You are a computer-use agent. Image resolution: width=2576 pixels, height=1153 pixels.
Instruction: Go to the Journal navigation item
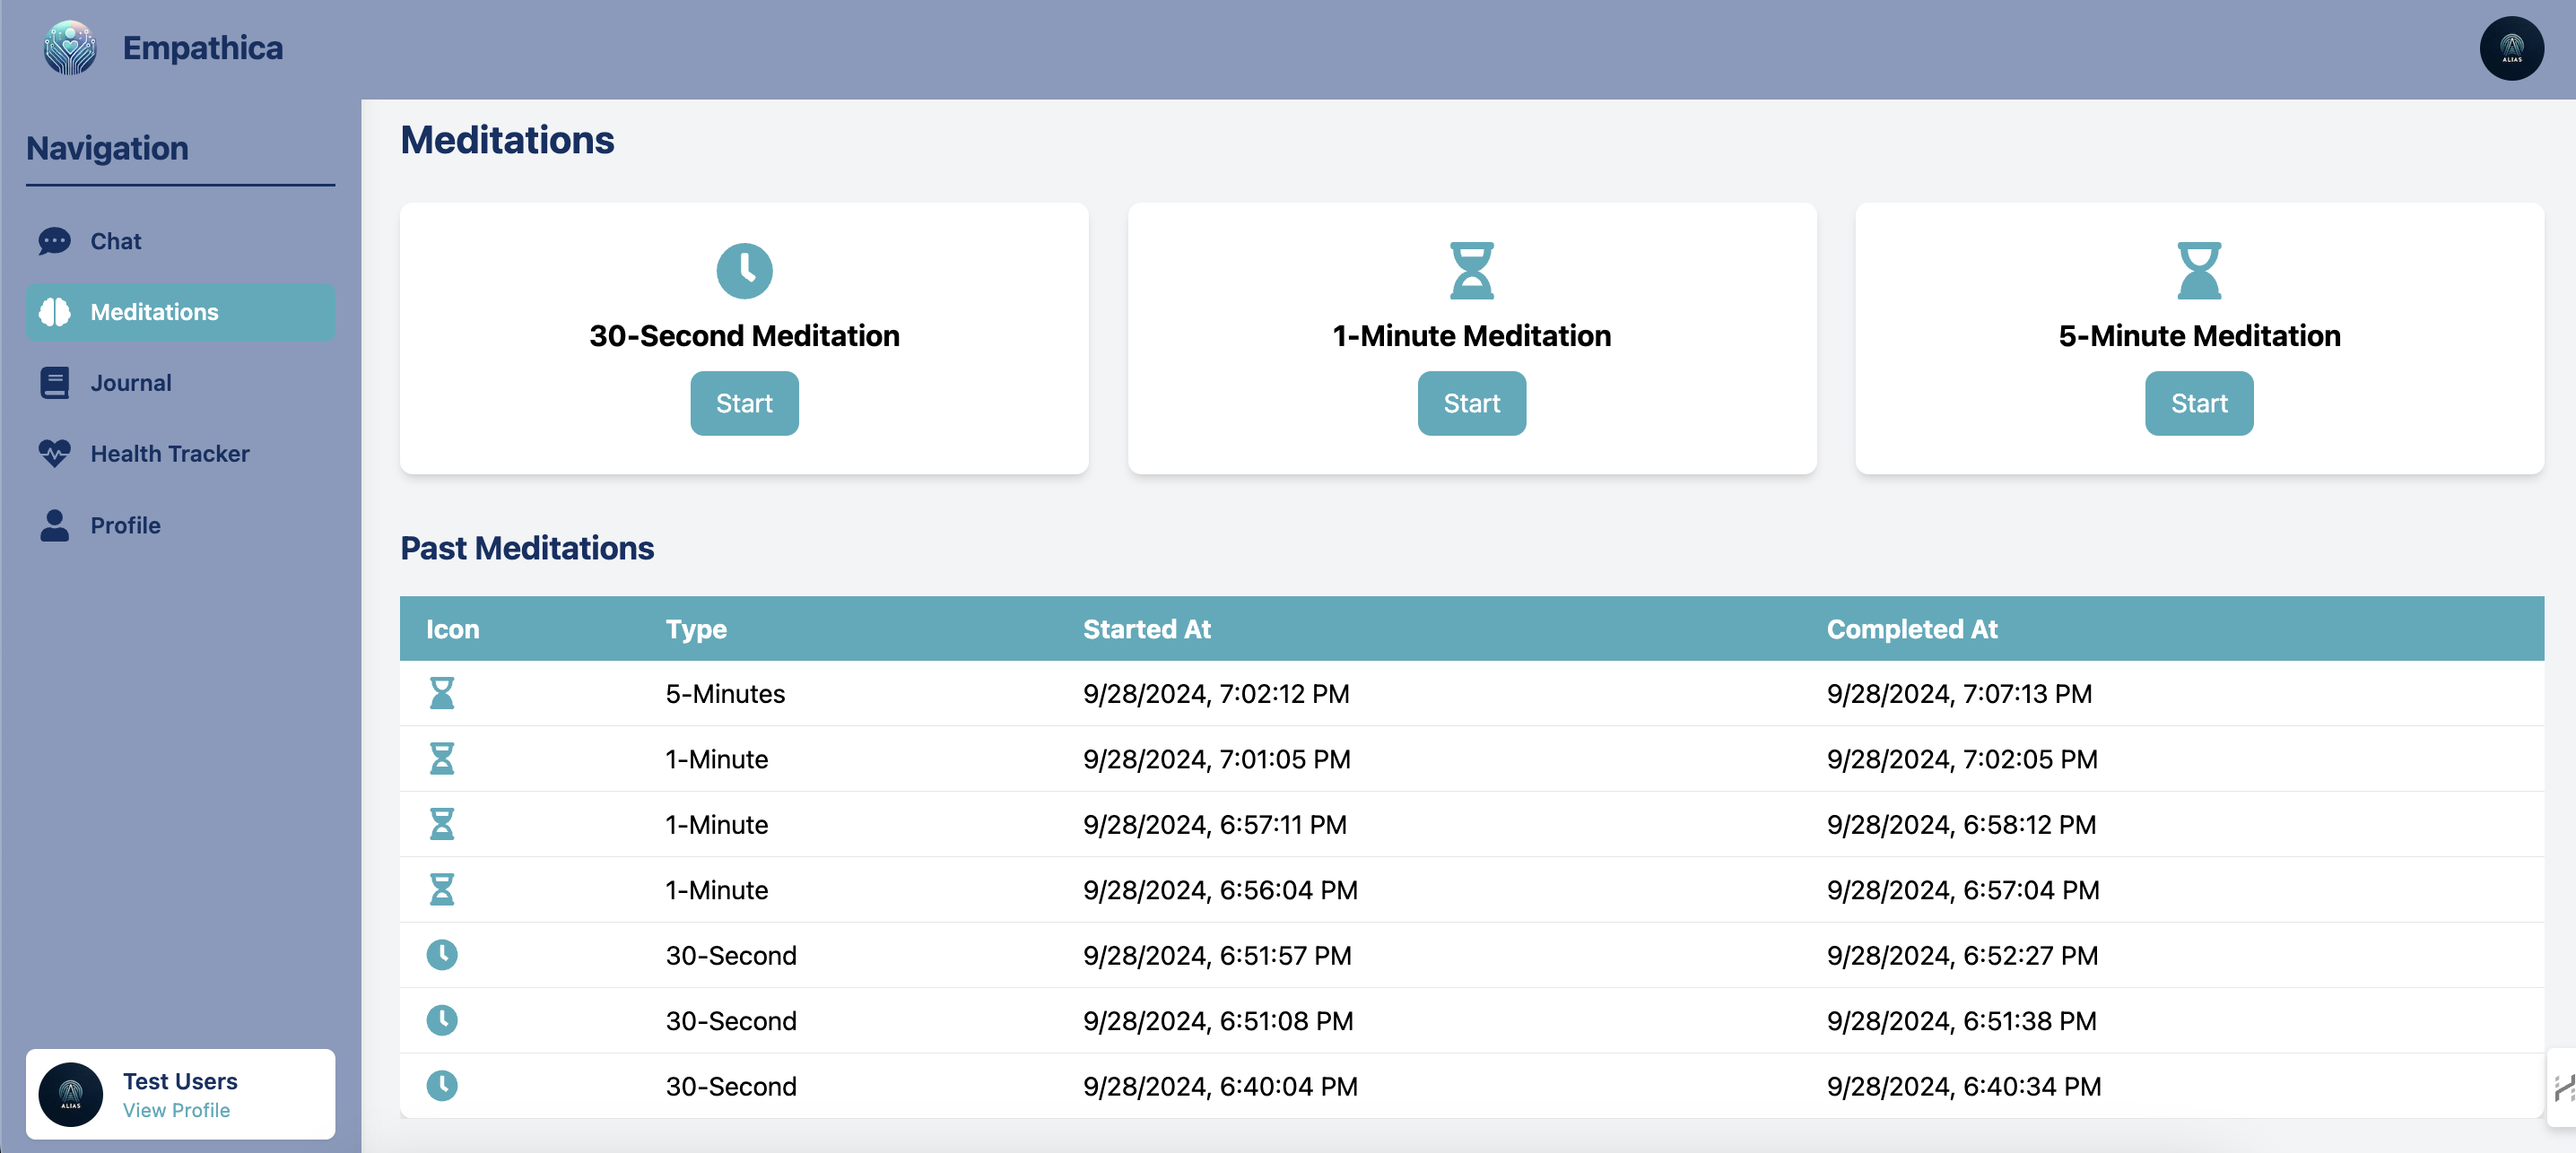click(131, 383)
